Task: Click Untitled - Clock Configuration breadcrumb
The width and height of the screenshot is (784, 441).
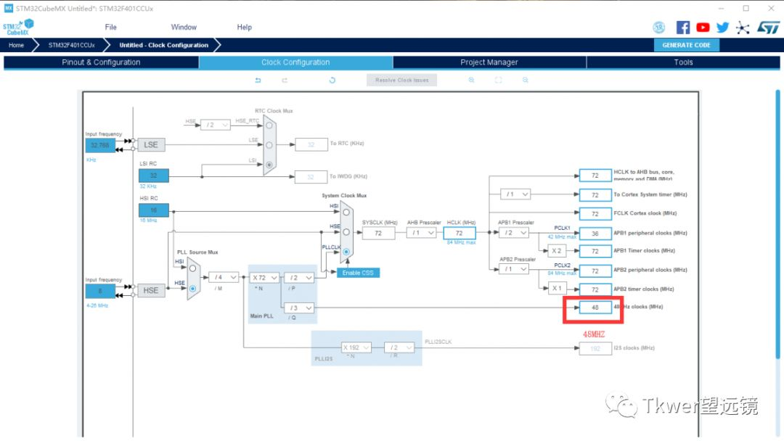Action: pos(163,45)
